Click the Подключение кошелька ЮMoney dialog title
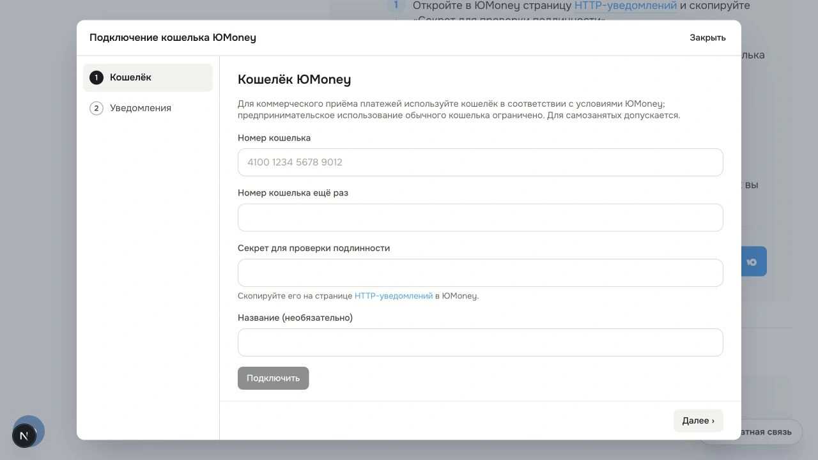This screenshot has height=460, width=818. click(x=173, y=38)
